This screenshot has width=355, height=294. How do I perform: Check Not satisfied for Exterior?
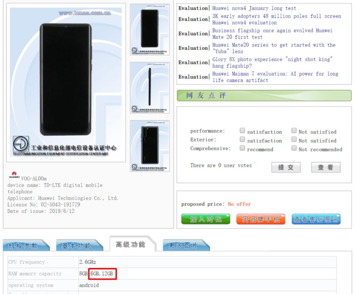tap(294, 139)
